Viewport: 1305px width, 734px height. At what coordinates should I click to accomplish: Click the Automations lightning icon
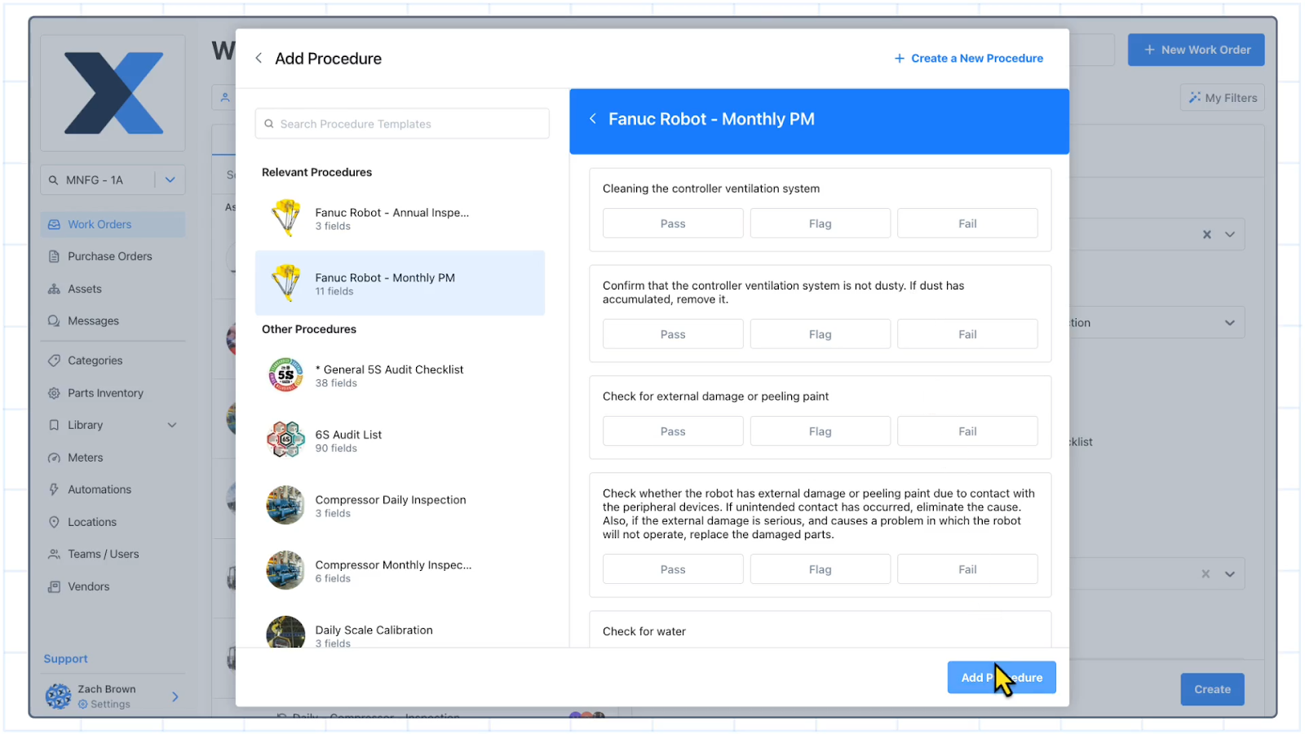(x=54, y=489)
